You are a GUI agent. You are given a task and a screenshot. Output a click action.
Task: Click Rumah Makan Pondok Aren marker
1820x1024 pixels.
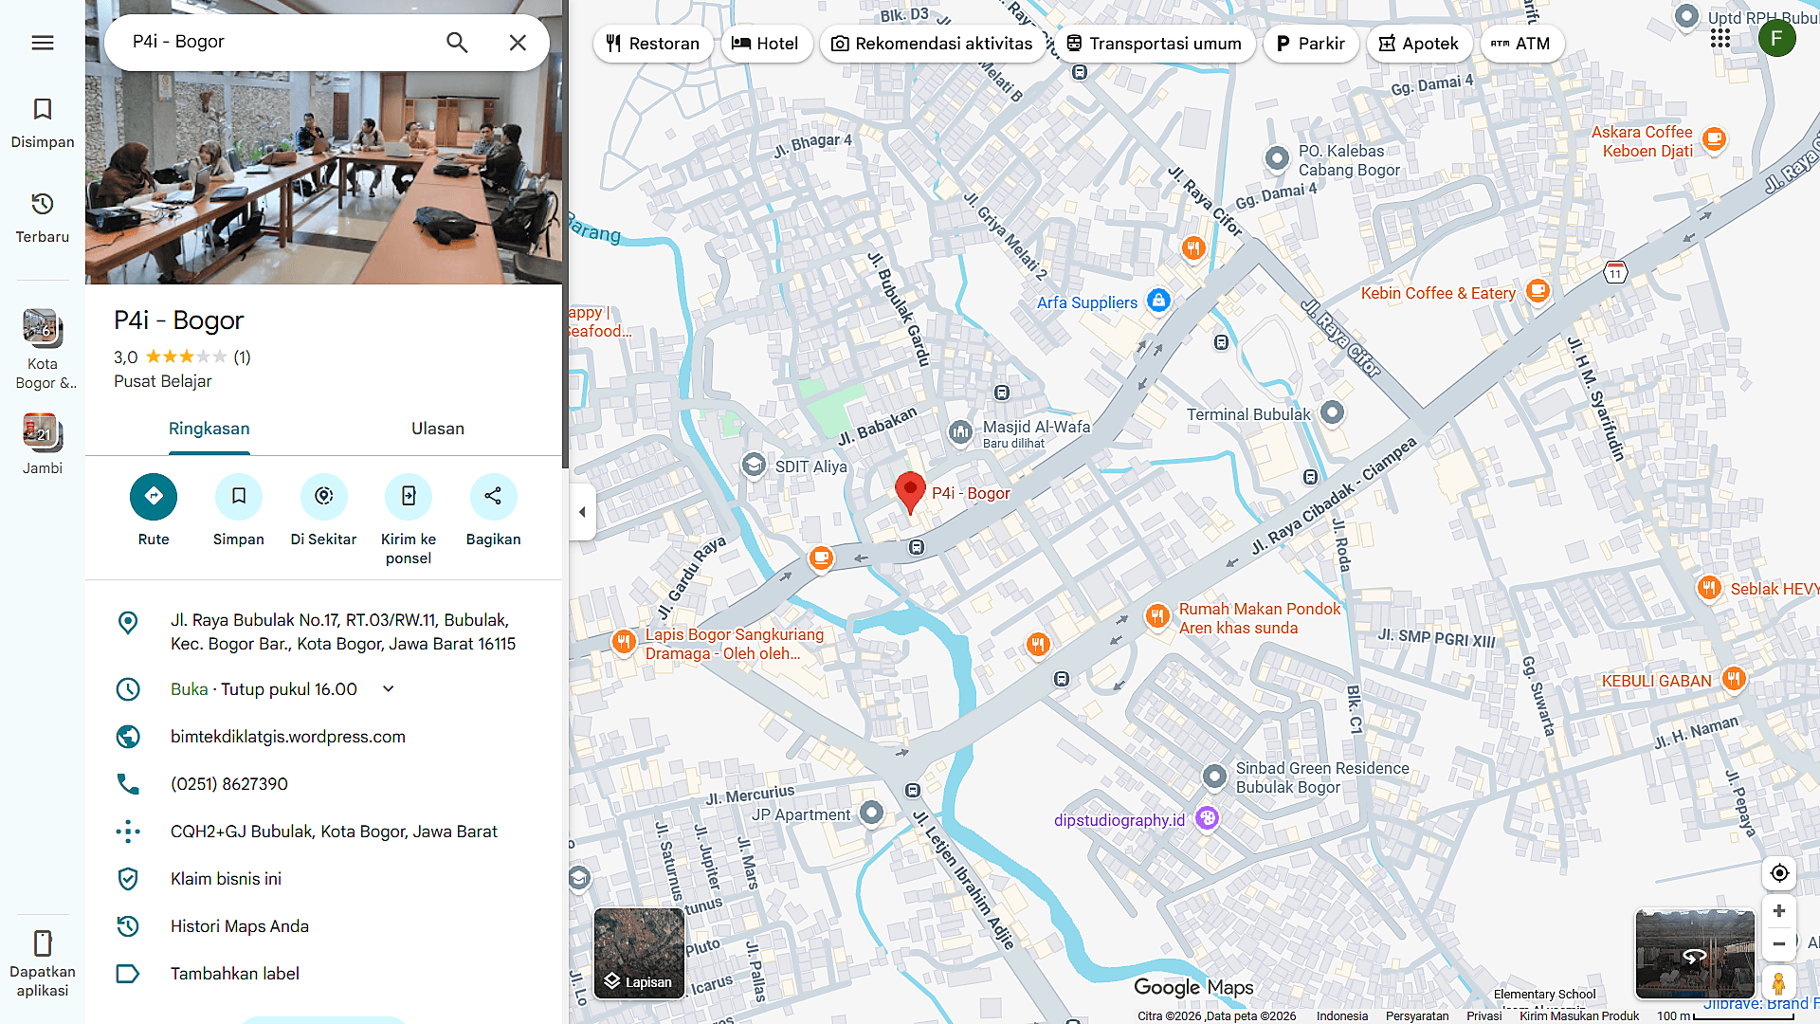pyautogui.click(x=1156, y=616)
